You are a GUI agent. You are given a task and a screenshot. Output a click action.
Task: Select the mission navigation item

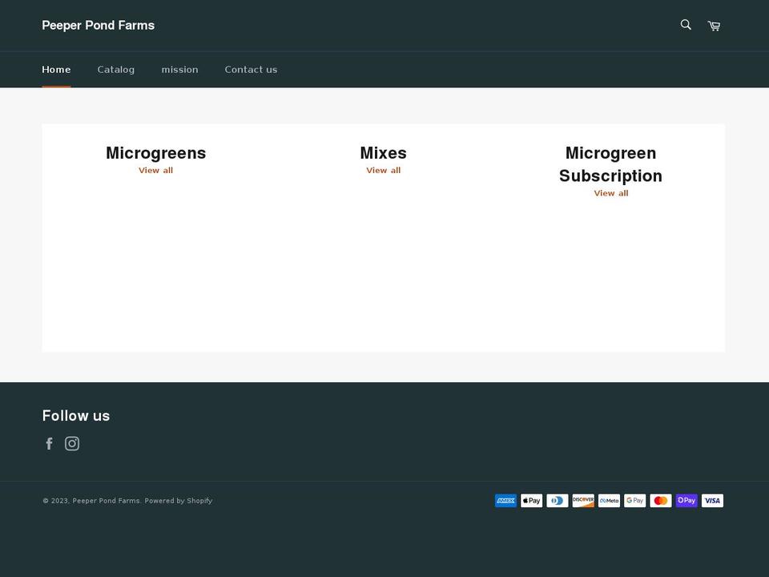(179, 69)
